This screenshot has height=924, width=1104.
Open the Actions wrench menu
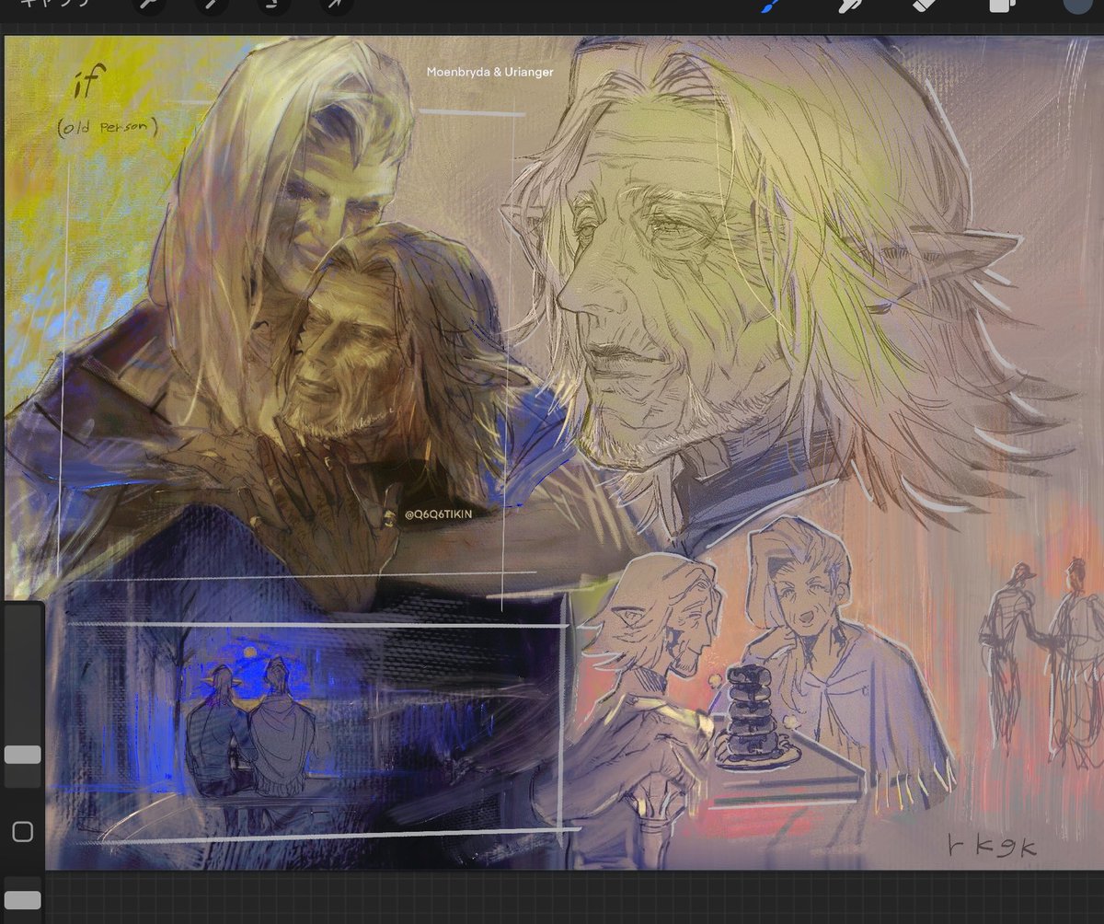148,6
